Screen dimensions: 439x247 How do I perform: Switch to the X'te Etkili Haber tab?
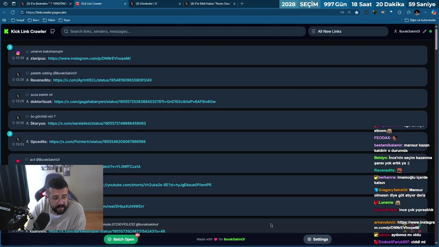pos(210,4)
